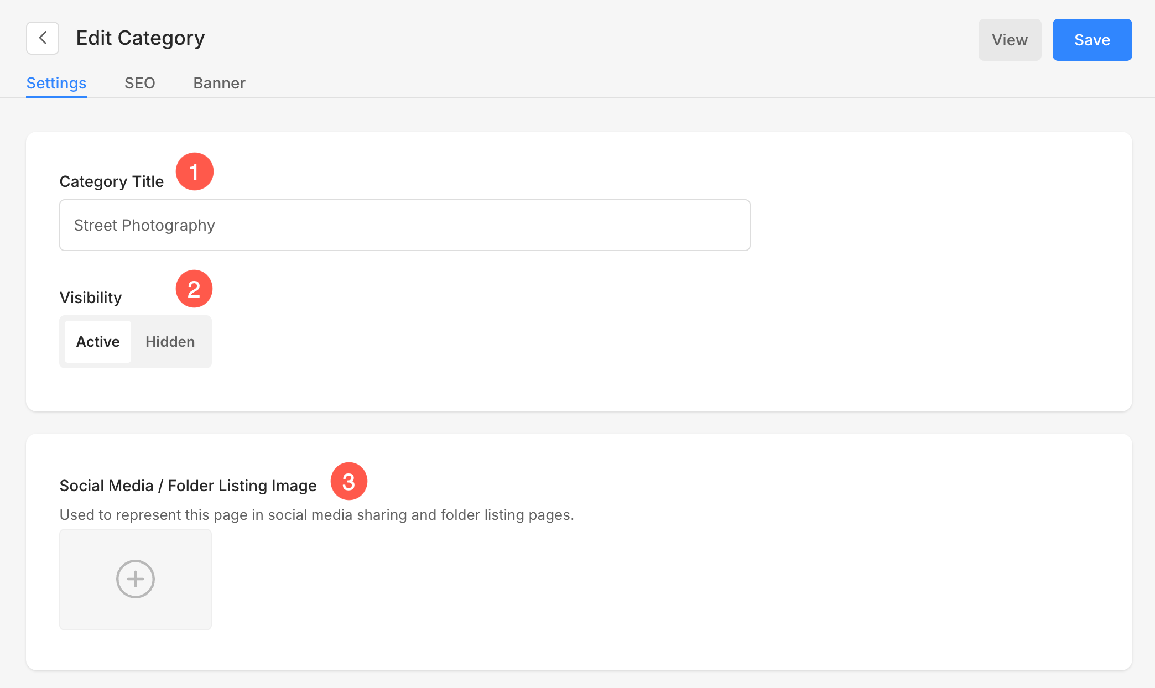The image size is (1155, 688).
Task: Click the red number 2 badge
Action: (x=194, y=289)
